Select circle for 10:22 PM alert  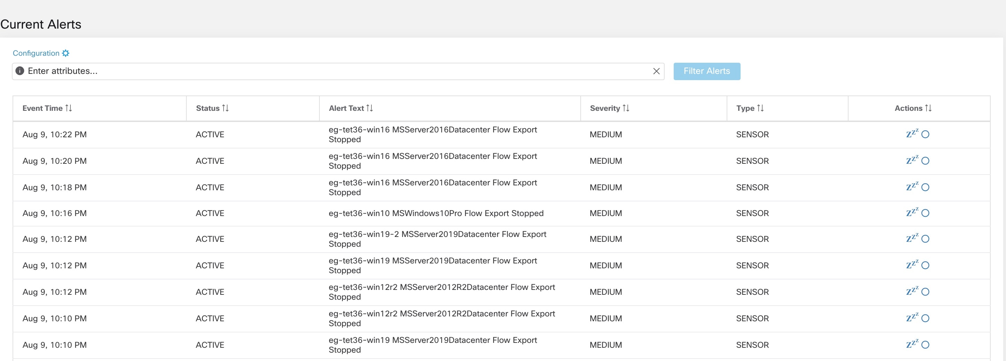pyautogui.click(x=925, y=135)
